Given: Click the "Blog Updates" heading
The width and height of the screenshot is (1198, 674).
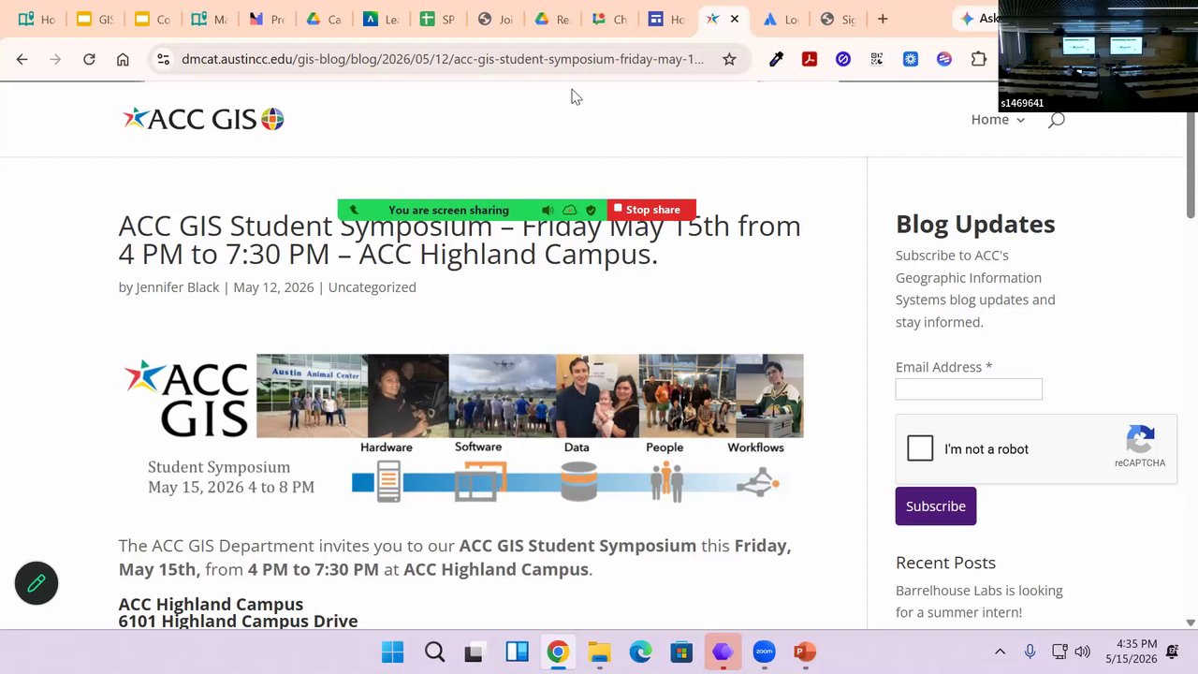Looking at the screenshot, I should [975, 224].
